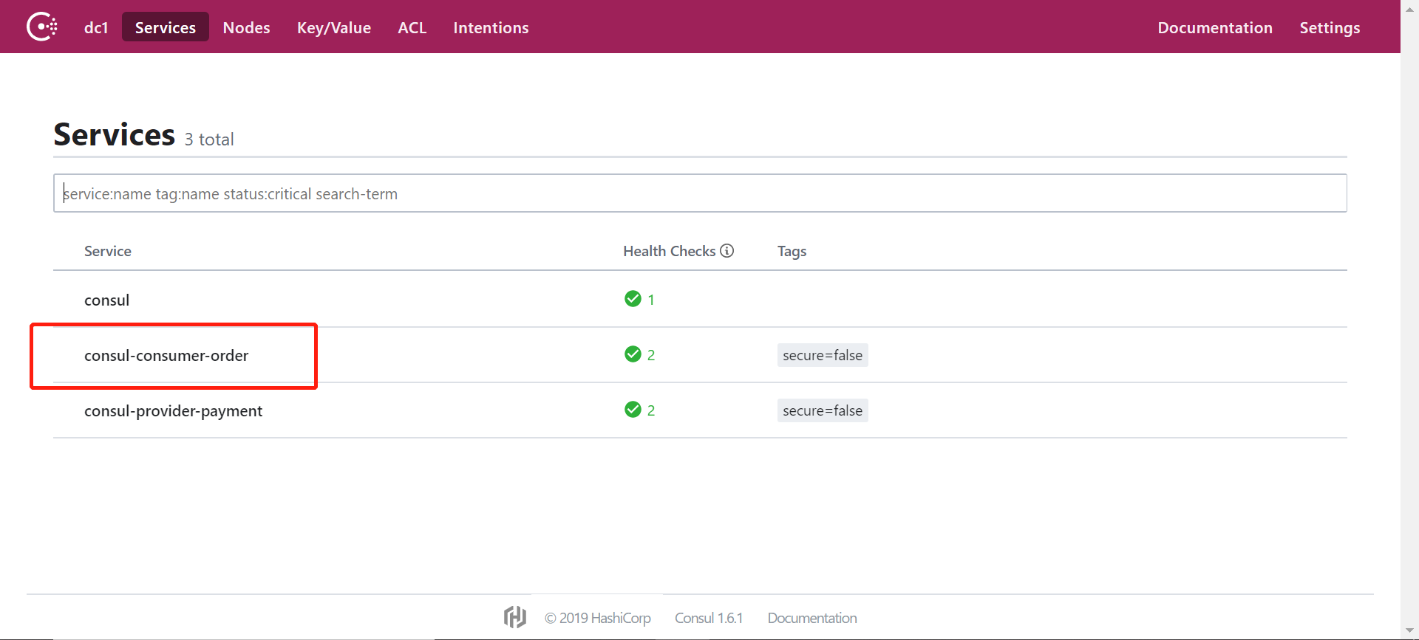Viewport: 1419px width, 640px height.
Task: Click the Consul 1.6.1 version link
Action: [709, 618]
